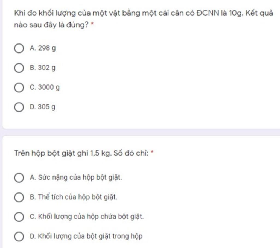Click the 'Thể tích của hộp bột giặt' label
This screenshot has height=248, width=280.
click(78, 197)
